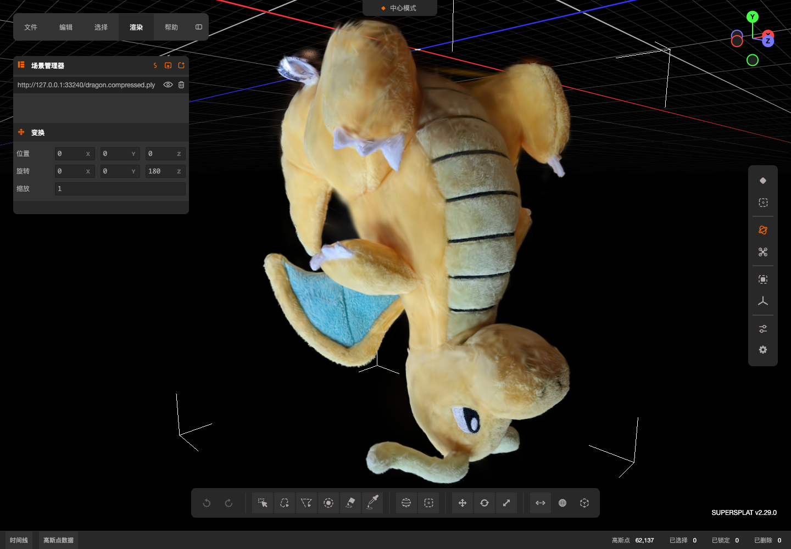This screenshot has height=549, width=791.
Task: Activate the rotate transform tool
Action: [x=484, y=503]
